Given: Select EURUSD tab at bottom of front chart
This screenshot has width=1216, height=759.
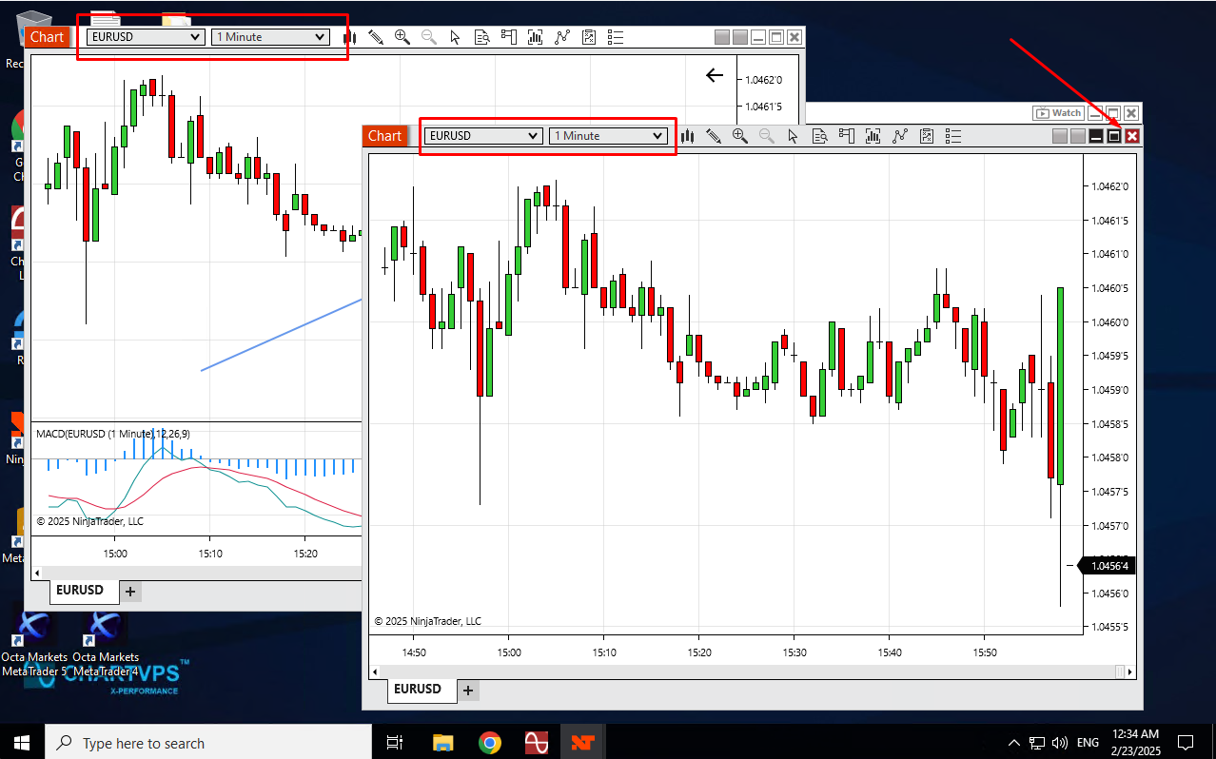Looking at the screenshot, I should click(x=418, y=690).
